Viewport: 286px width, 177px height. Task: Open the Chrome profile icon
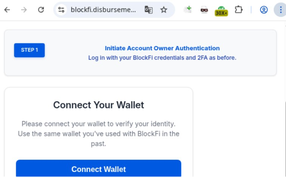264,10
